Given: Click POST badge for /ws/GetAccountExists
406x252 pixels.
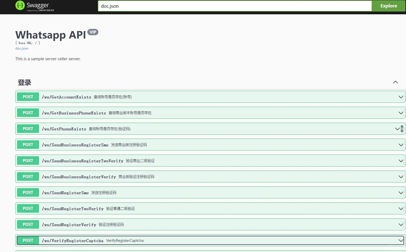Looking at the screenshot, I should click(28, 97).
